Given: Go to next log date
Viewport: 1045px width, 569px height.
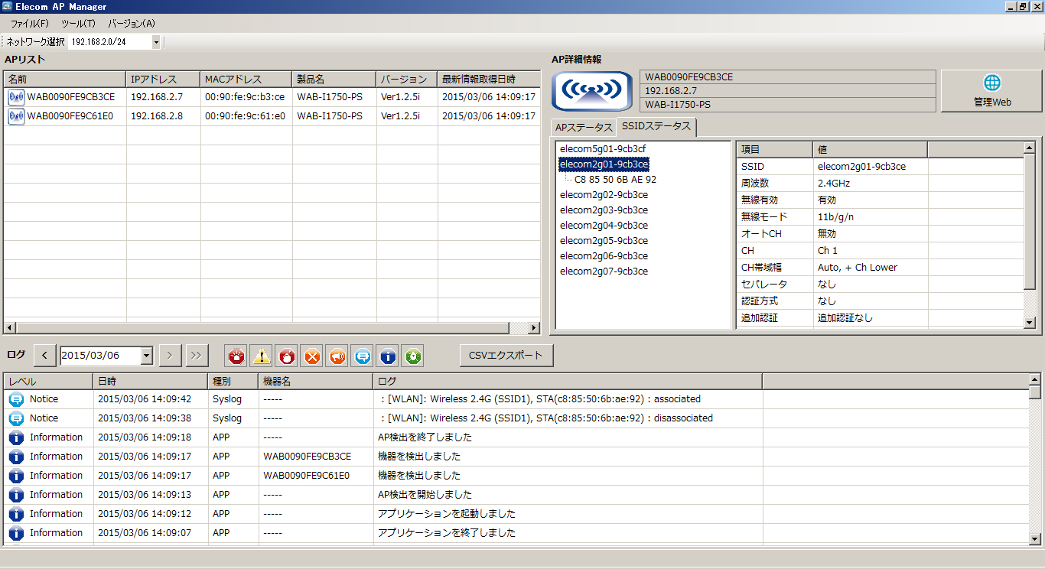Looking at the screenshot, I should click(171, 356).
